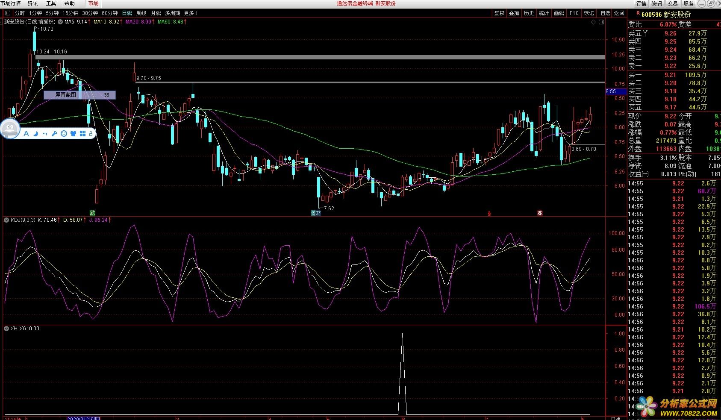Select the 日线 period tab
The width and height of the screenshot is (721, 420).
pyautogui.click(x=127, y=13)
